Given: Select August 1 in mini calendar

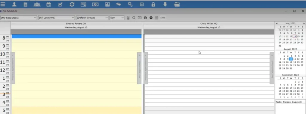Looking at the screenshot, I should [x=284, y=56].
